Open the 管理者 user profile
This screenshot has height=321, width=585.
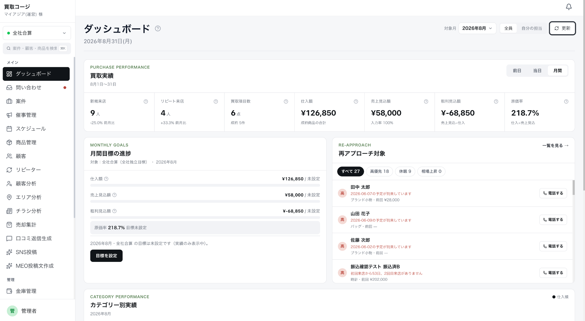click(x=37, y=311)
